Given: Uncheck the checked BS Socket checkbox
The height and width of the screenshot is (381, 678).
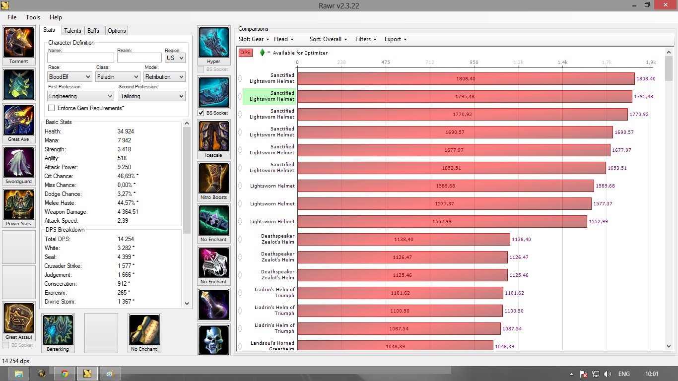Looking at the screenshot, I should pos(201,113).
